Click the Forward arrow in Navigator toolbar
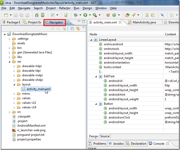 coord(58,28)
